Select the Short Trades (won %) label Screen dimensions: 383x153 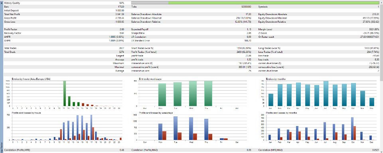coord(143,48)
